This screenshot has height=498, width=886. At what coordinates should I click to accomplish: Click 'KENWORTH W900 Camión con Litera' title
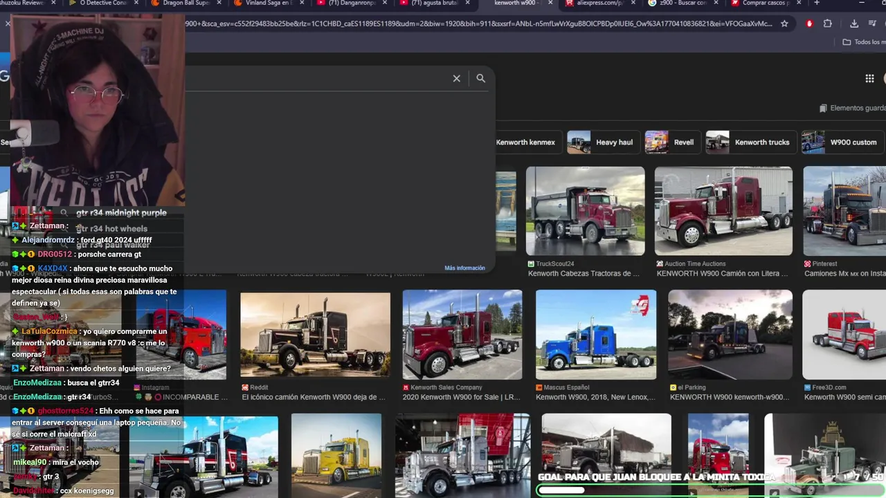tap(722, 274)
